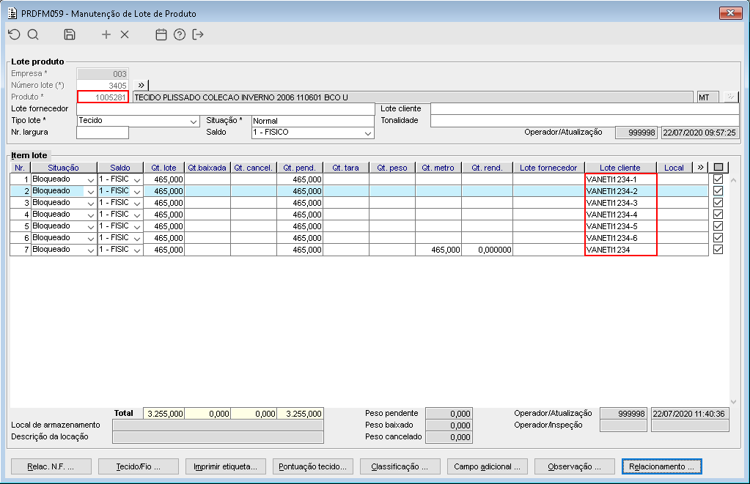
Task: Uncheck the checkbox for row VANETI1234-4
Action: click(x=718, y=214)
